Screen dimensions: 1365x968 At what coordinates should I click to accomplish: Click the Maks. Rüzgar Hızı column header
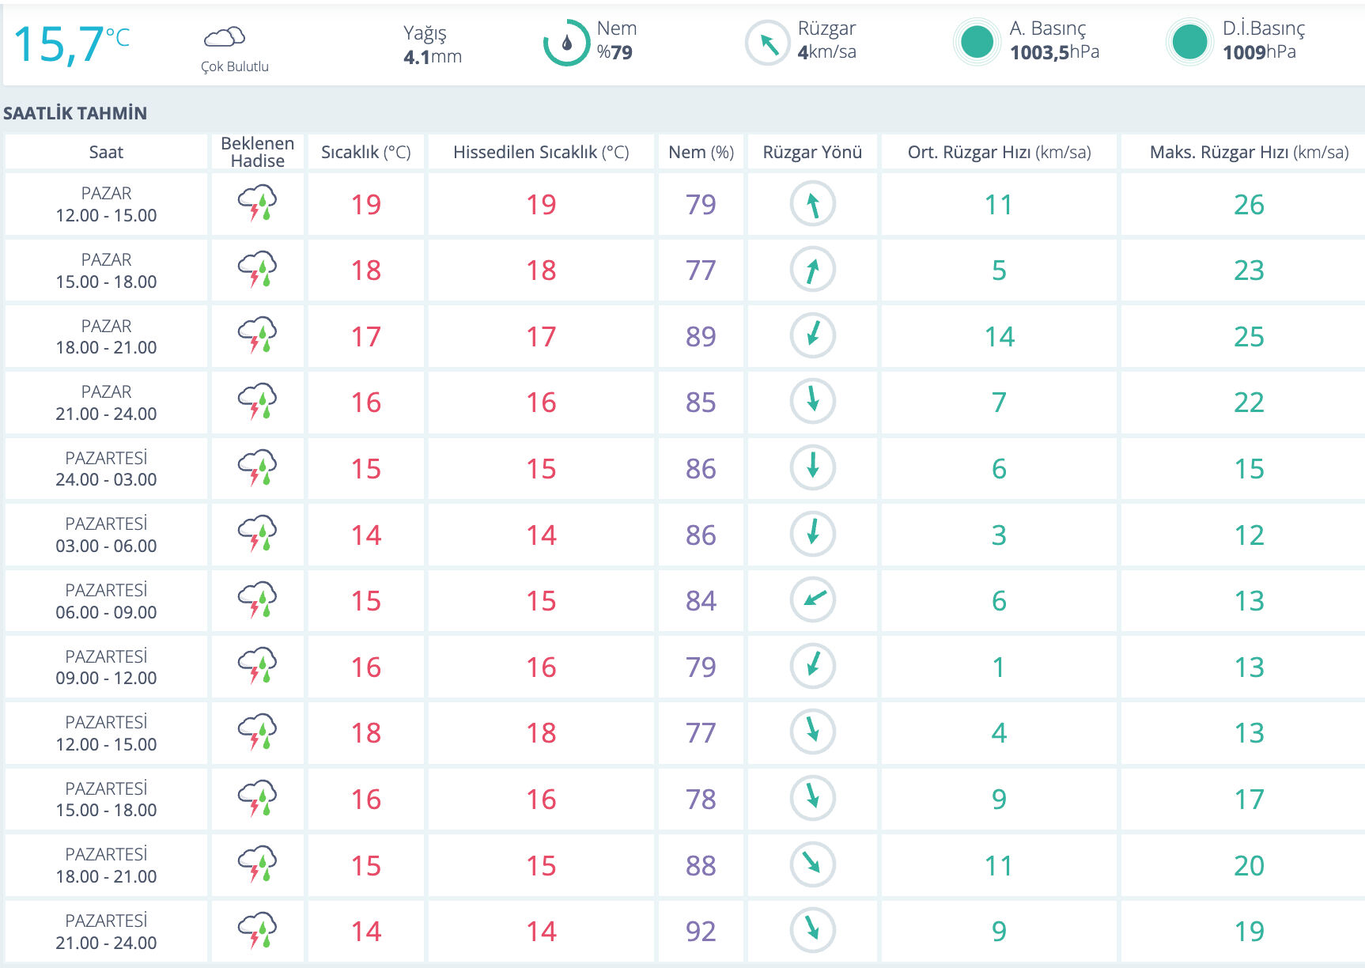[1248, 152]
